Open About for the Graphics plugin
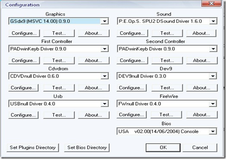The width and height of the screenshot is (226, 159). (x=94, y=33)
